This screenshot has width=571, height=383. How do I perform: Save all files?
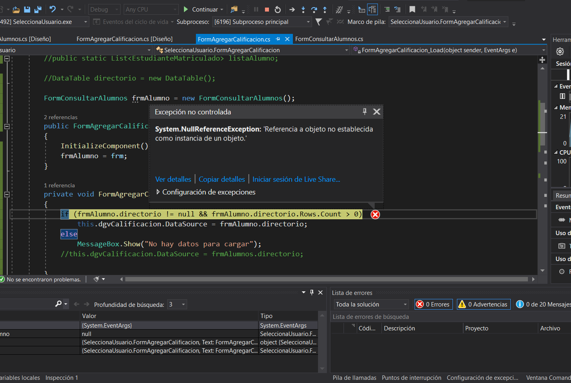38,9
